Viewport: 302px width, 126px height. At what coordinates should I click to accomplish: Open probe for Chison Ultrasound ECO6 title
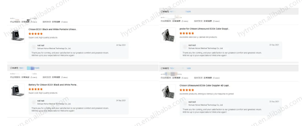click(x=204, y=29)
